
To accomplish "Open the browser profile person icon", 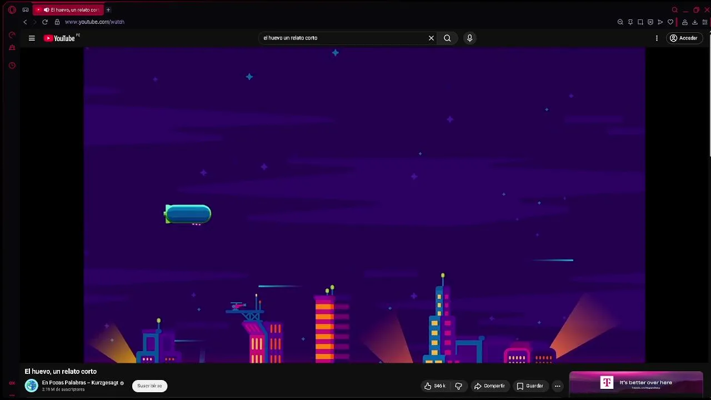I will click(x=685, y=22).
